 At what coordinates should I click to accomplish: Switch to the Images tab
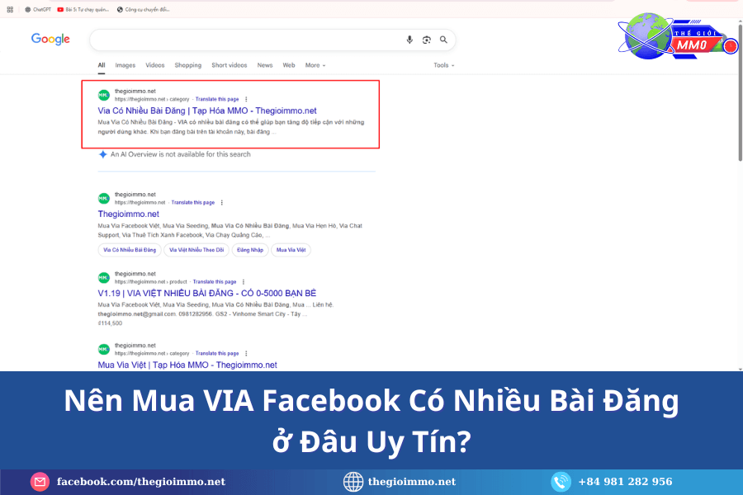tap(125, 65)
